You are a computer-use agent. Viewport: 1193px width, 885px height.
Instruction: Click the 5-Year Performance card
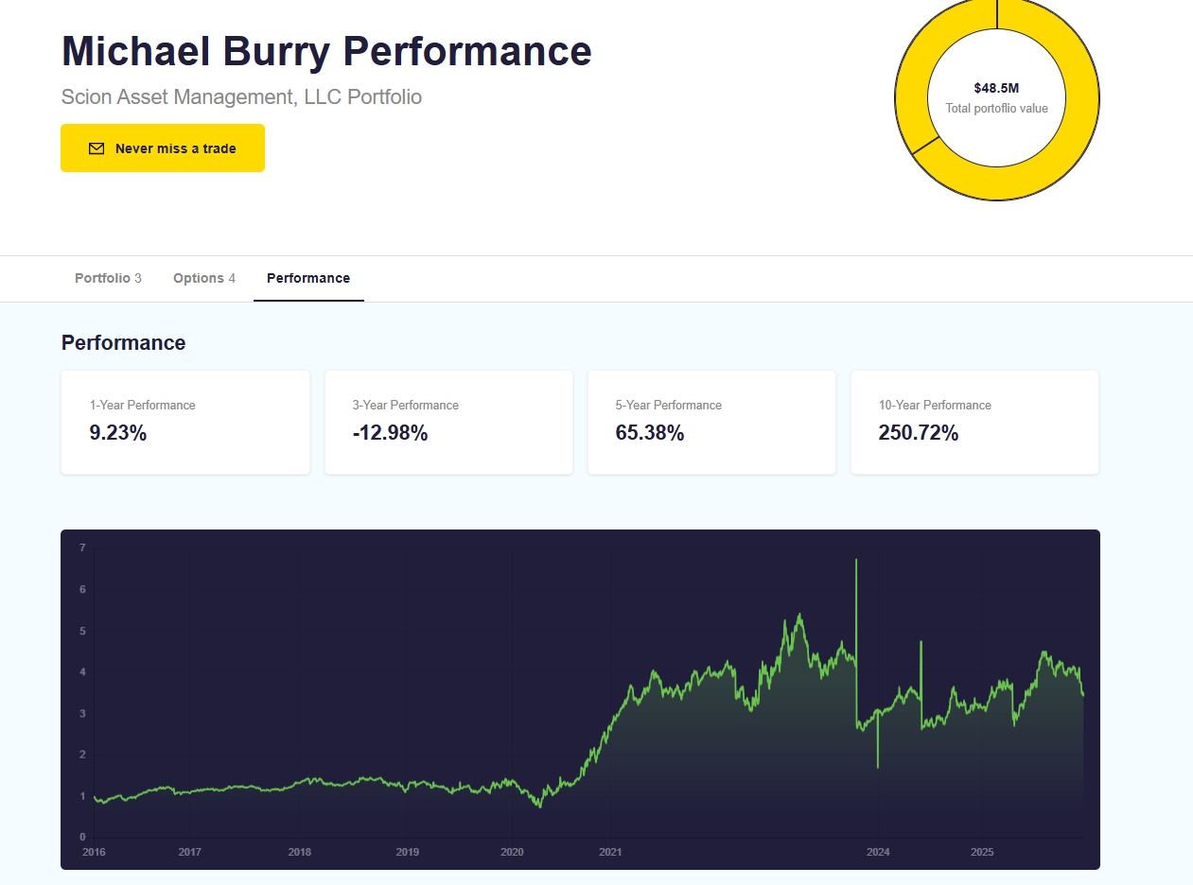point(711,422)
